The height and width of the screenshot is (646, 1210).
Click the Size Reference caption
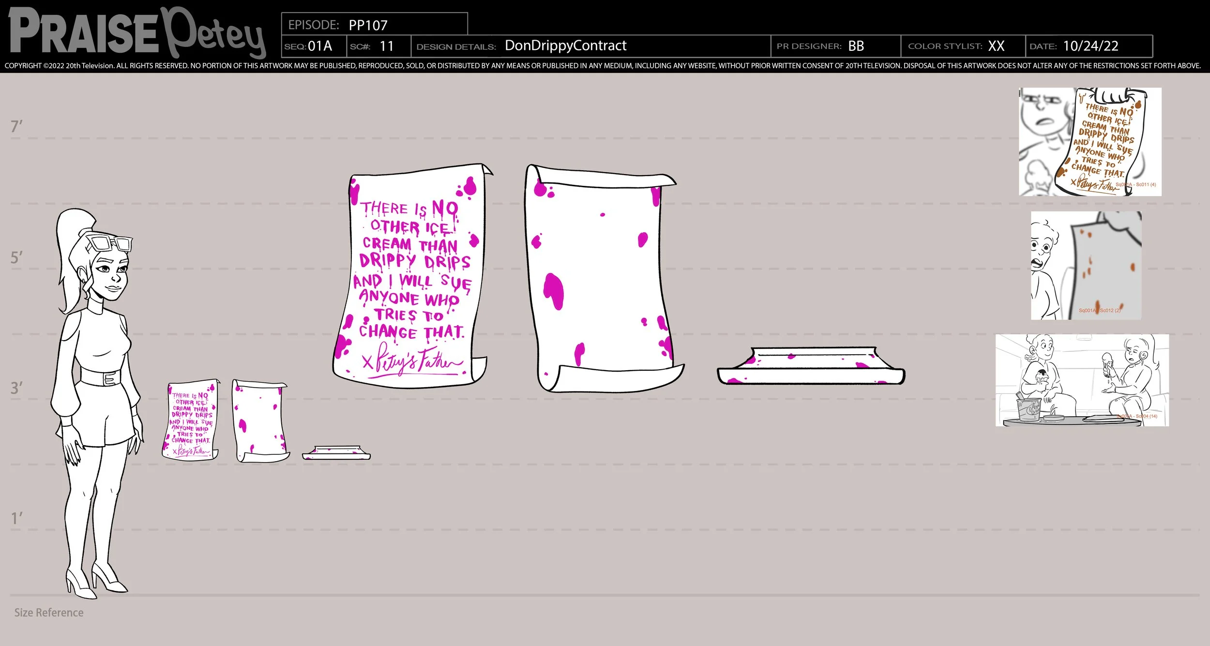(49, 613)
